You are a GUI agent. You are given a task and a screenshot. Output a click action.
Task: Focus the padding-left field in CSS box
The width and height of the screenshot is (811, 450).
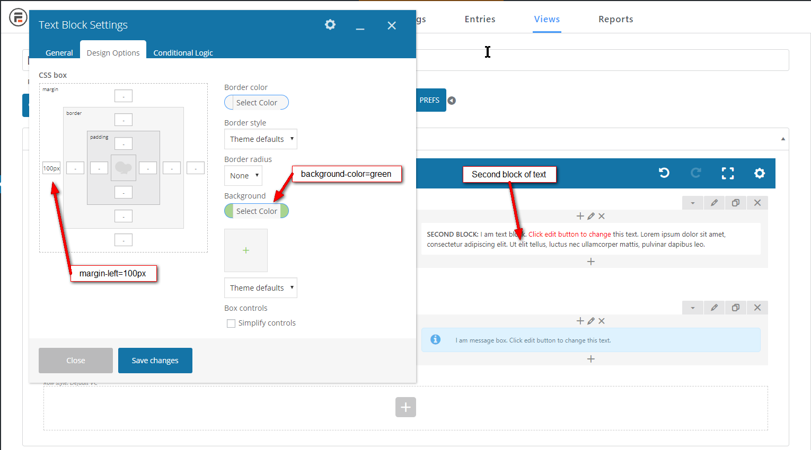99,168
